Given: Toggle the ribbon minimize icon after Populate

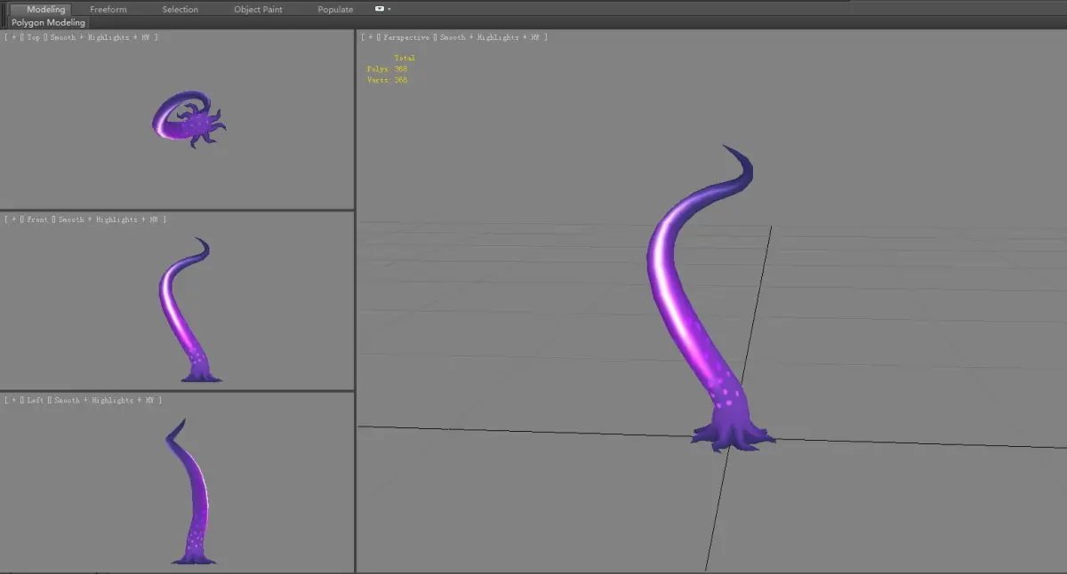Looking at the screenshot, I should tap(380, 9).
